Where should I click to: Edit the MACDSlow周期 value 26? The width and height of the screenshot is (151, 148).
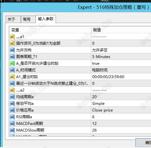click(x=121, y=130)
